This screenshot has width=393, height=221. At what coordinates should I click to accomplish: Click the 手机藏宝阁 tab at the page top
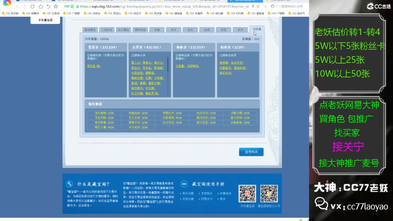pos(45,20)
